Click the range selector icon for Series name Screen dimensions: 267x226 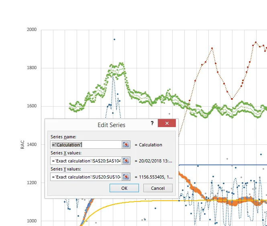[126, 145]
